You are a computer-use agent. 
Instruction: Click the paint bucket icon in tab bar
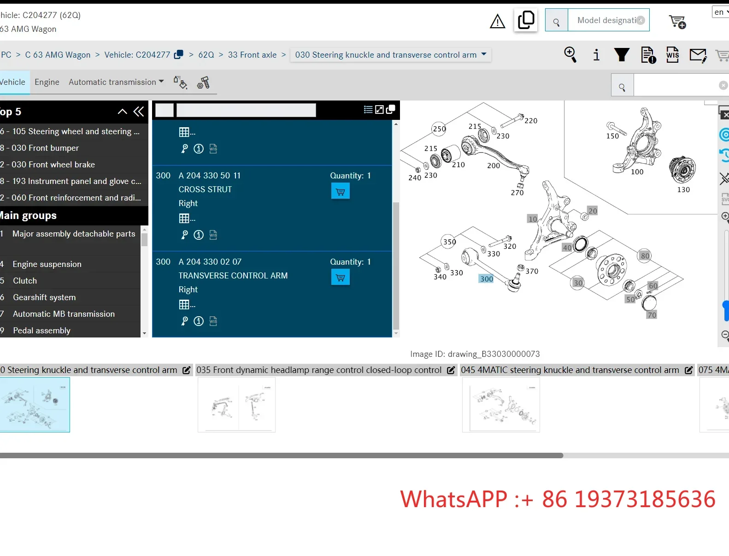pos(180,83)
